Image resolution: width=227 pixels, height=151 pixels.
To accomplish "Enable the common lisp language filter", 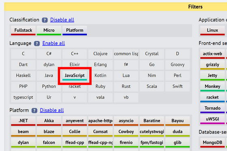I will 126,54.
